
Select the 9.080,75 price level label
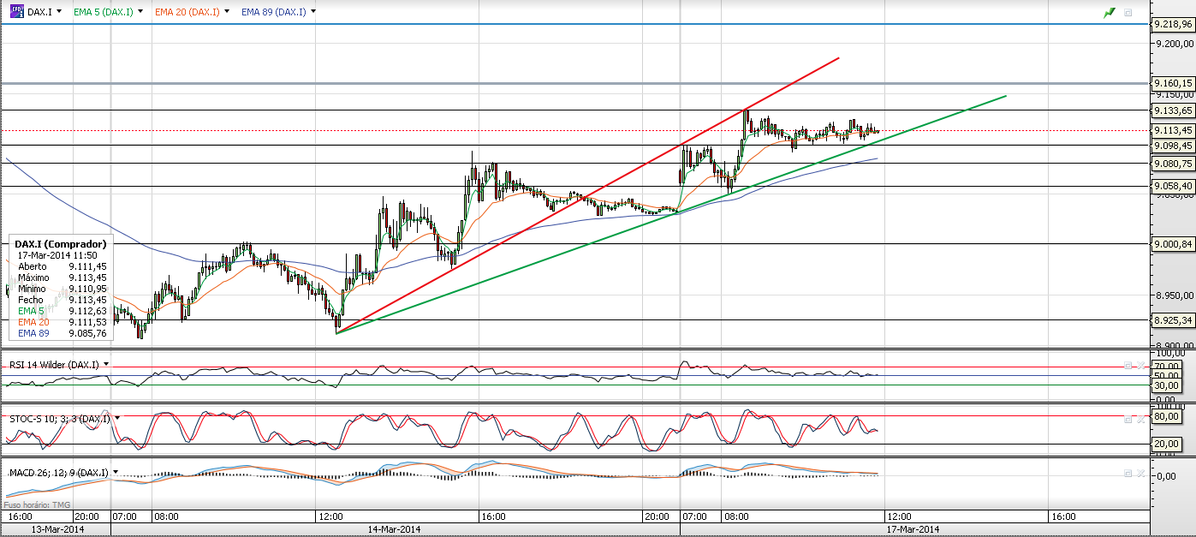click(x=1174, y=164)
